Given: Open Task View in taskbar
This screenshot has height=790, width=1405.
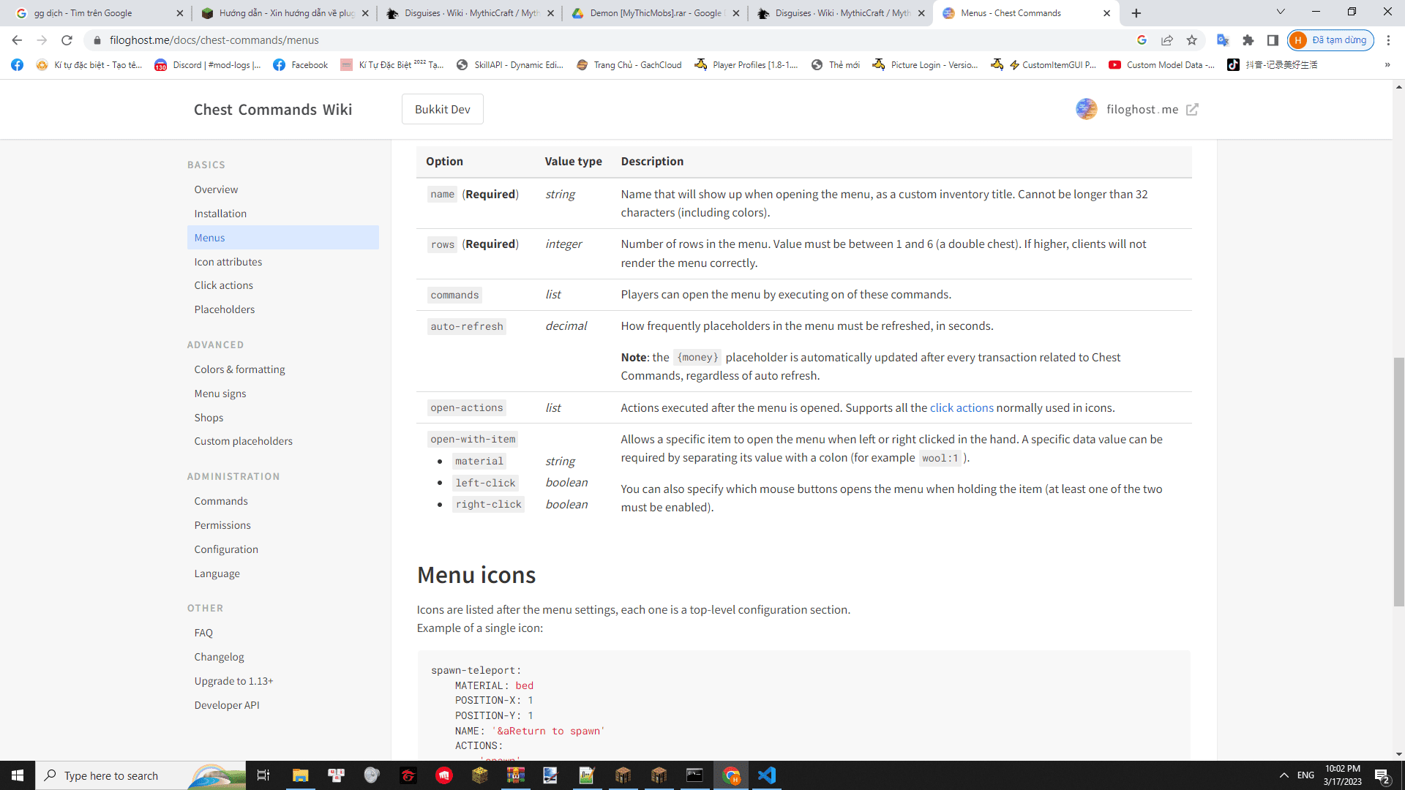Looking at the screenshot, I should 263,775.
